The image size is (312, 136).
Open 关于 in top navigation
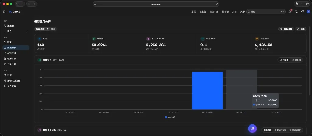[242, 12]
